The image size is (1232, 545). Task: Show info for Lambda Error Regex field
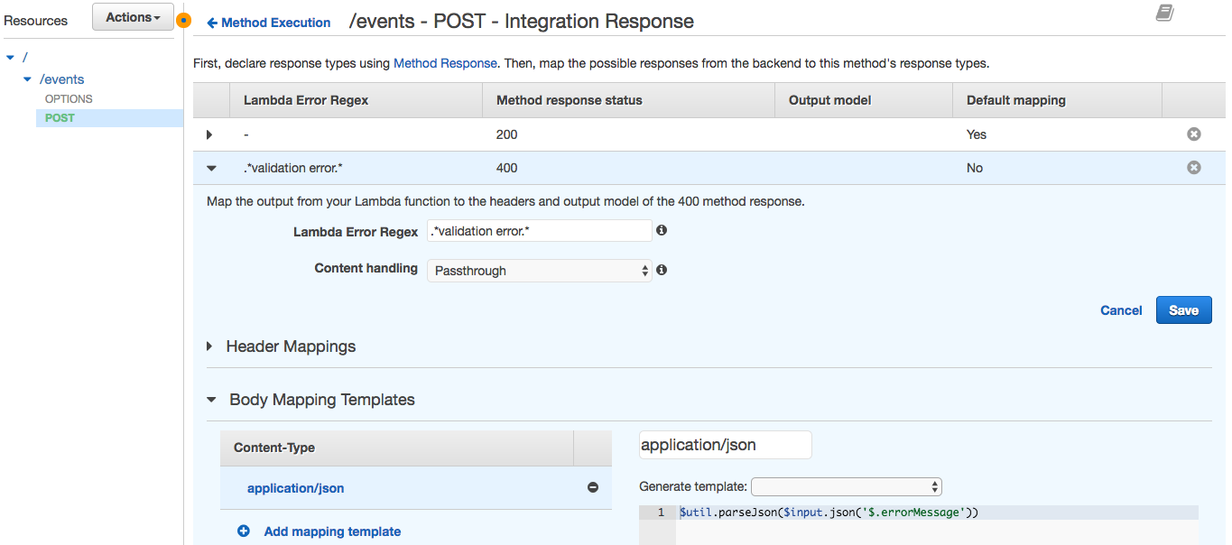click(x=662, y=231)
